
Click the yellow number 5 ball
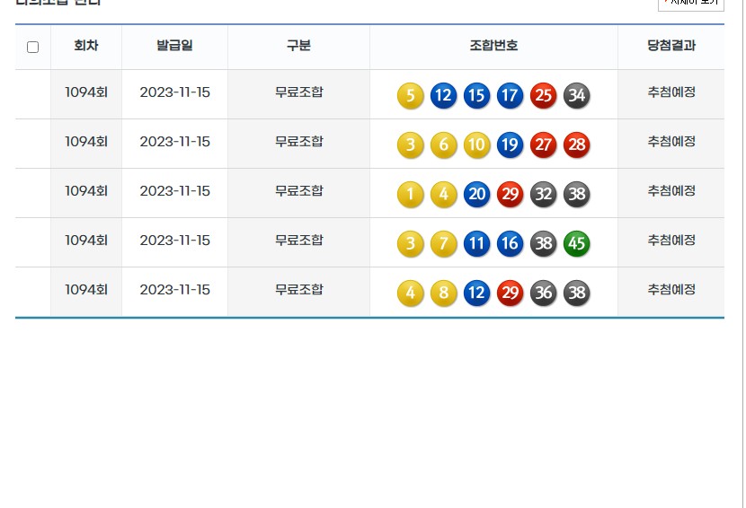pos(411,95)
